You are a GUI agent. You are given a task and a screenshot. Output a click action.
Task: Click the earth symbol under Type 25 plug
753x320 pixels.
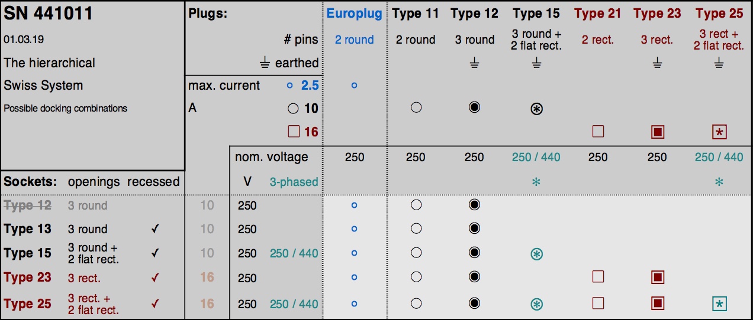tap(719, 63)
